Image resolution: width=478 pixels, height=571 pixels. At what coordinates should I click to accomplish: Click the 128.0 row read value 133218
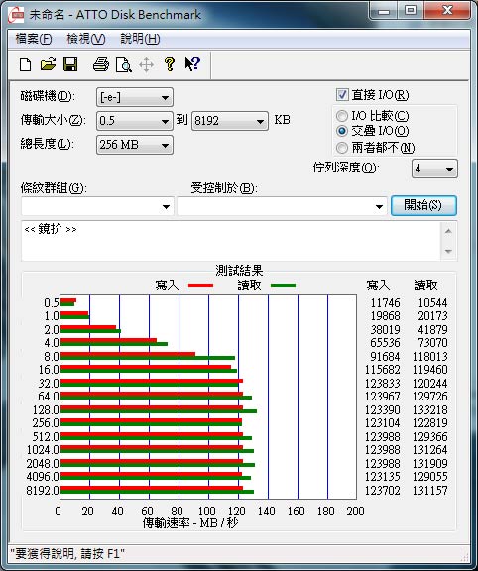tap(430, 410)
